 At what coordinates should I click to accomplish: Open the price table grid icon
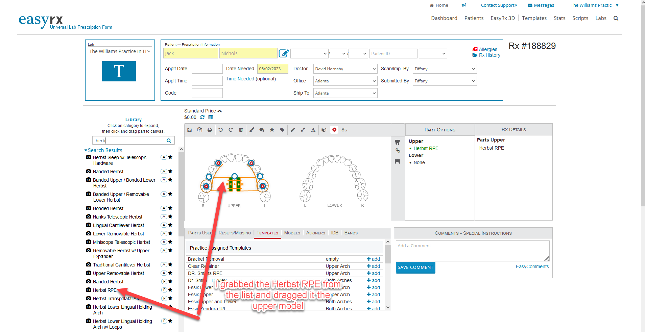click(x=211, y=117)
